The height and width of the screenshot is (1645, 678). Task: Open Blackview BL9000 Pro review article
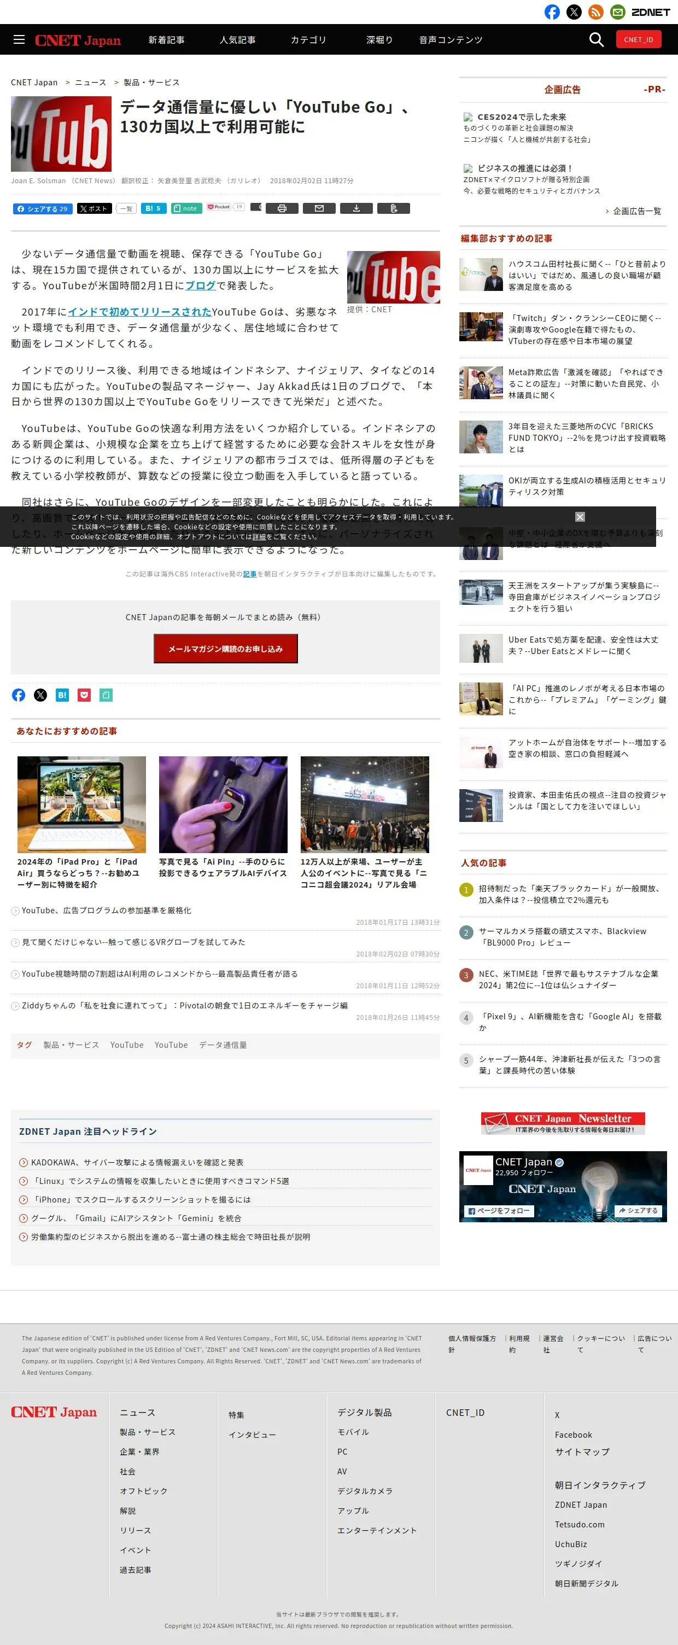[x=563, y=937]
